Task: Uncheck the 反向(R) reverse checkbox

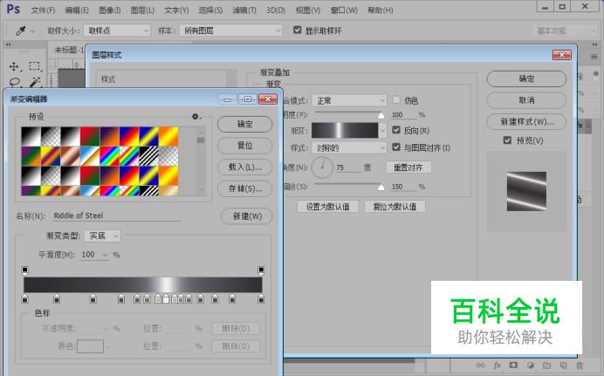Action: click(x=396, y=130)
